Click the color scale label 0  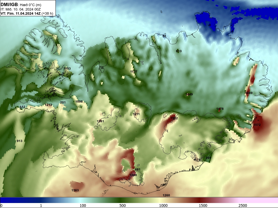click(x=1, y=205)
